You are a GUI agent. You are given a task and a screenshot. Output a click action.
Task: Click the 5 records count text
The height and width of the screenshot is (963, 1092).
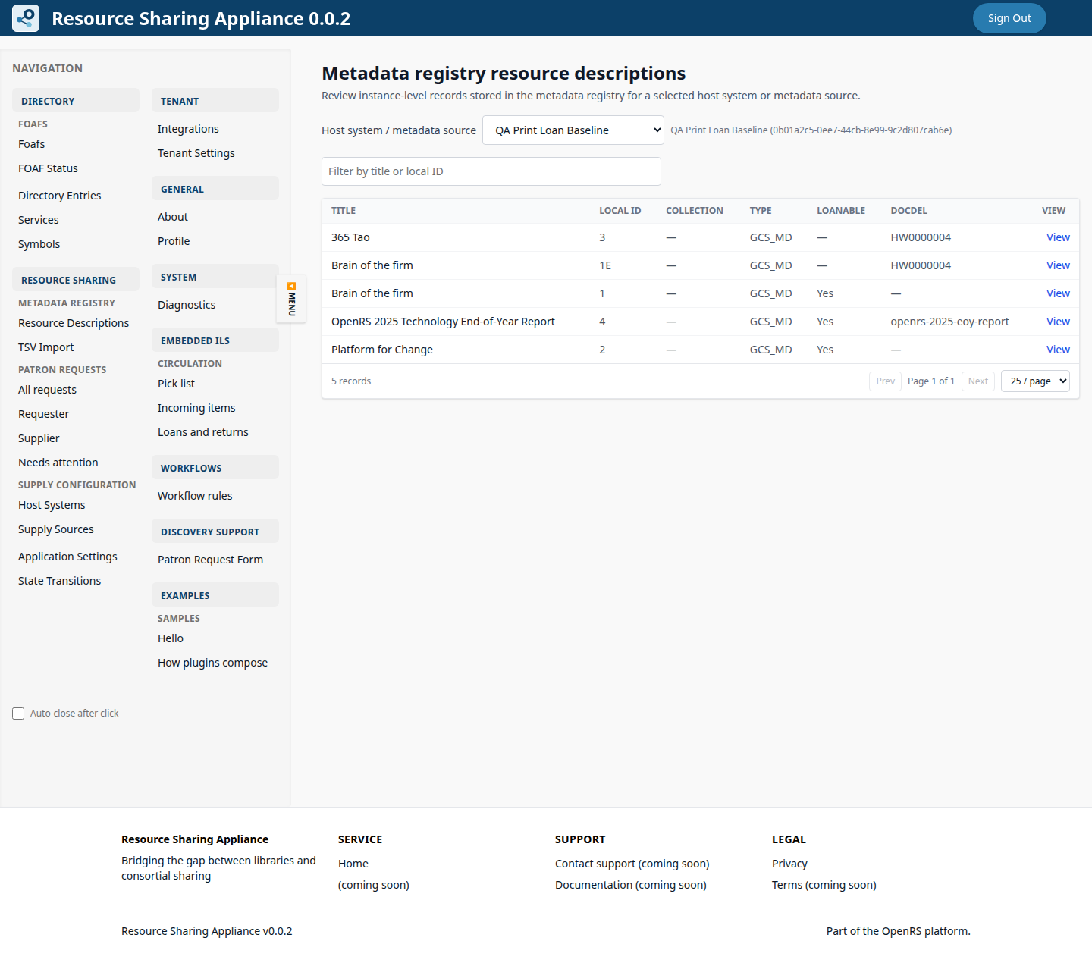tap(351, 381)
